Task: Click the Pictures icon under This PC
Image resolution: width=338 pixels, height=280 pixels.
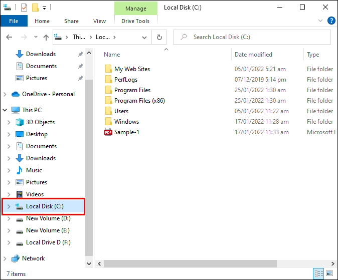Action: pos(20,182)
